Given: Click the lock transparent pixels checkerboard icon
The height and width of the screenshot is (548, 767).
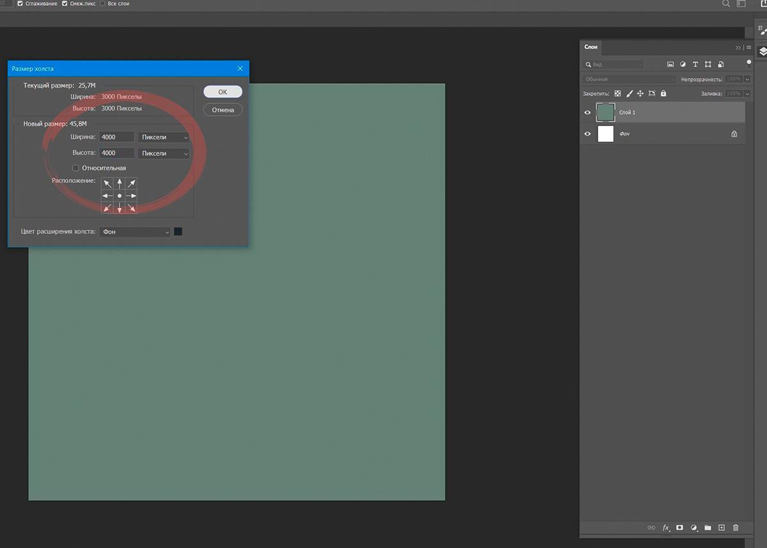Looking at the screenshot, I should 617,93.
